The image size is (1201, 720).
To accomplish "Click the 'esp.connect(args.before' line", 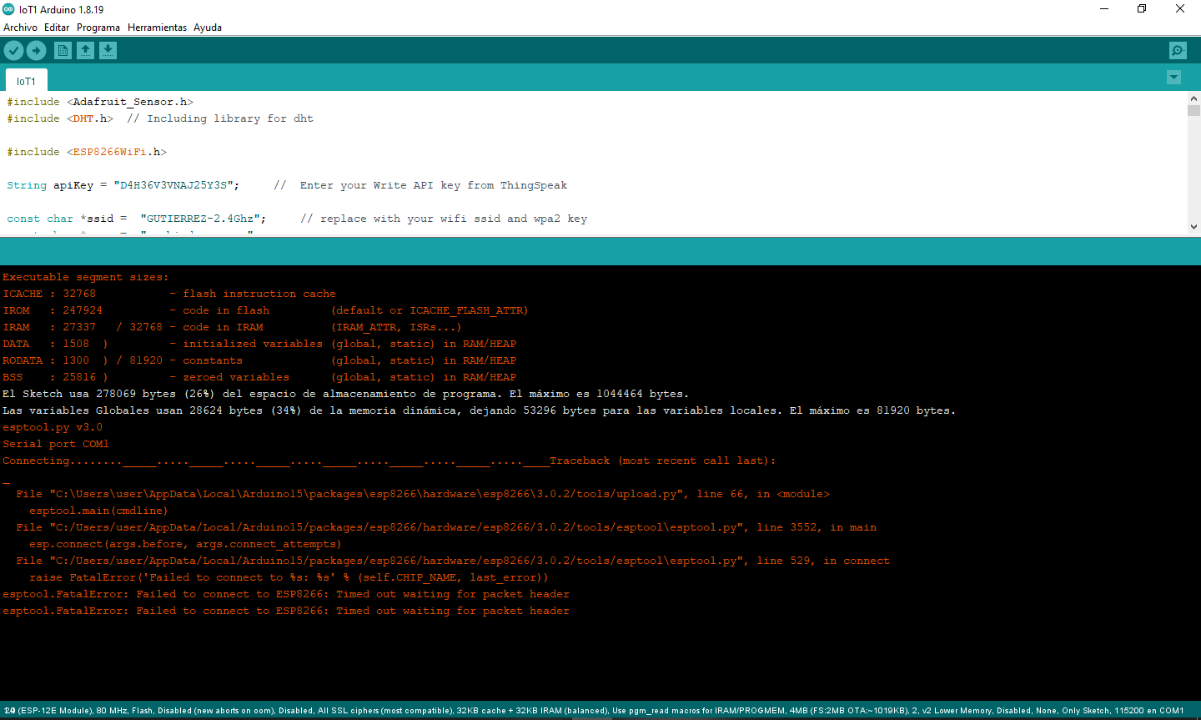I will coord(185,544).
